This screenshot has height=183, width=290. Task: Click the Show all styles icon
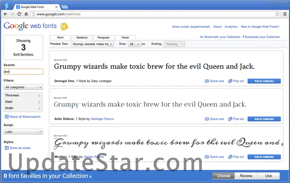click(7, 148)
